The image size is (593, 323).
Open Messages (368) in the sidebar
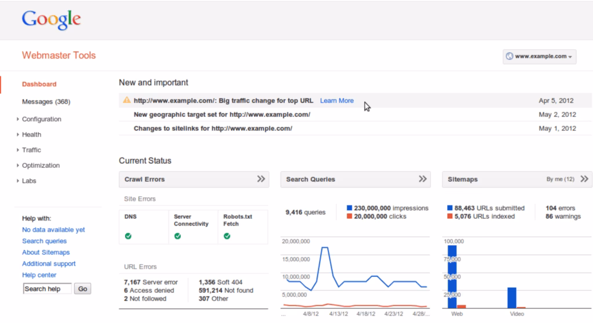pos(46,102)
